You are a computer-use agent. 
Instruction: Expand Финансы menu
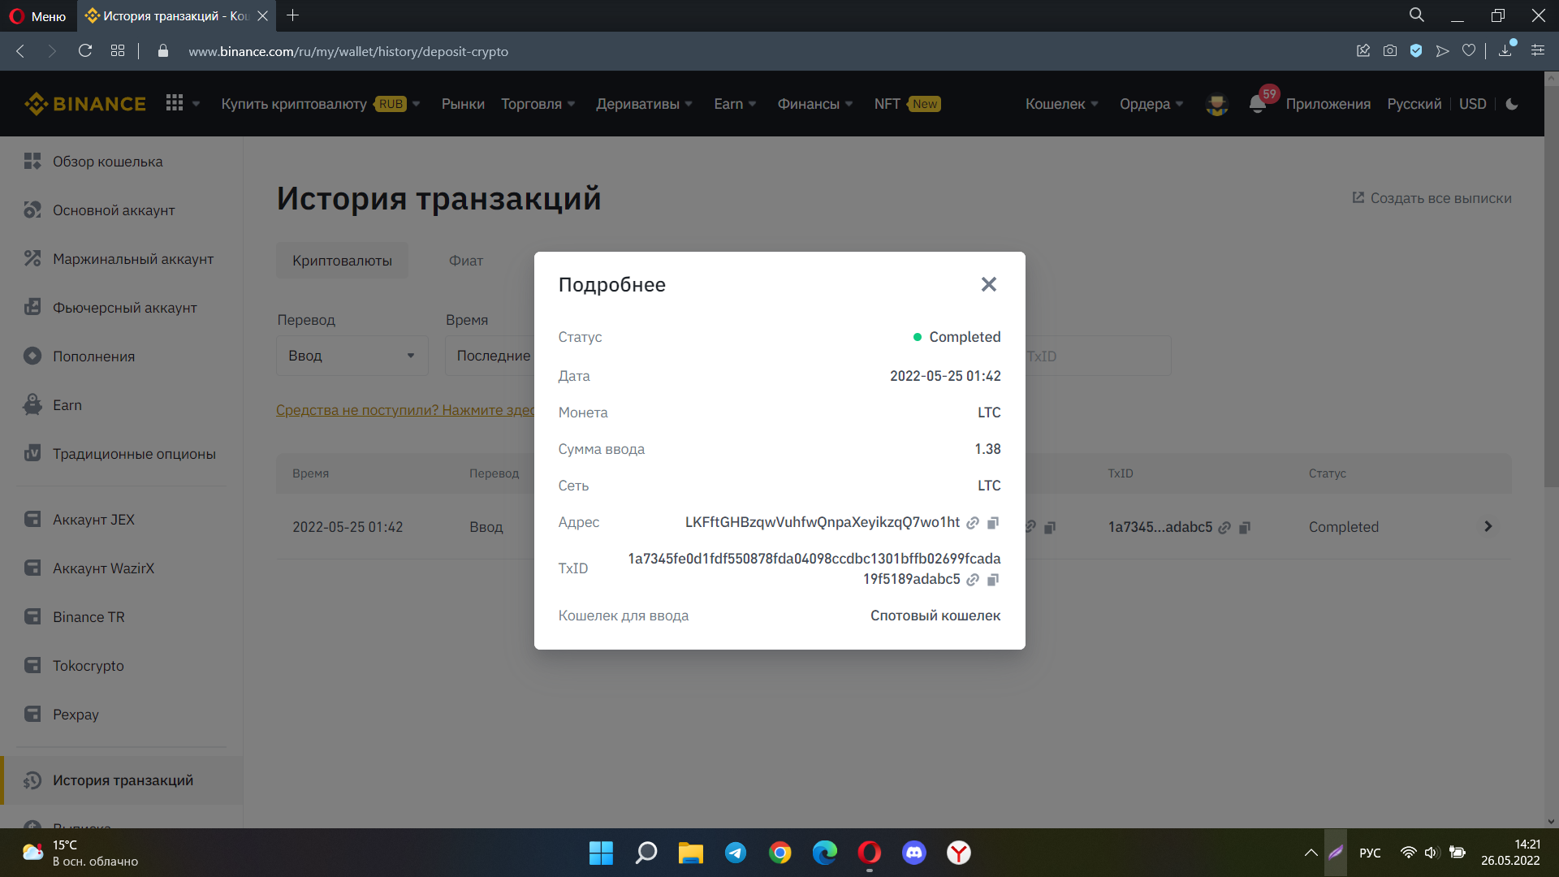[x=815, y=104]
